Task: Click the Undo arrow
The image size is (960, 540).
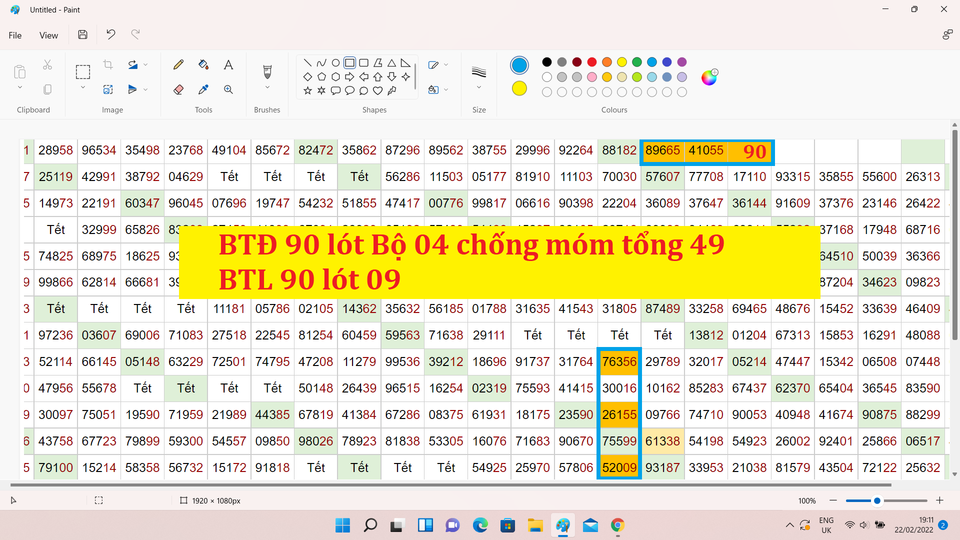Action: coord(111,34)
